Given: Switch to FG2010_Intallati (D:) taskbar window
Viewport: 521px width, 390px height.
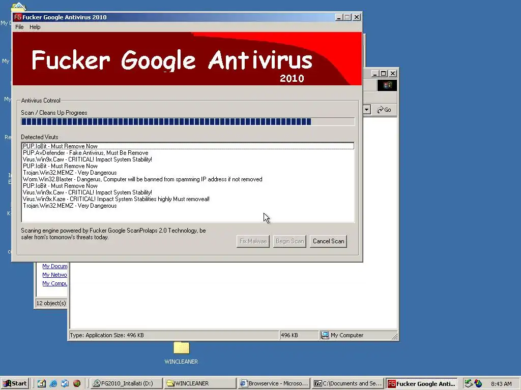Looking at the screenshot, I should point(127,384).
